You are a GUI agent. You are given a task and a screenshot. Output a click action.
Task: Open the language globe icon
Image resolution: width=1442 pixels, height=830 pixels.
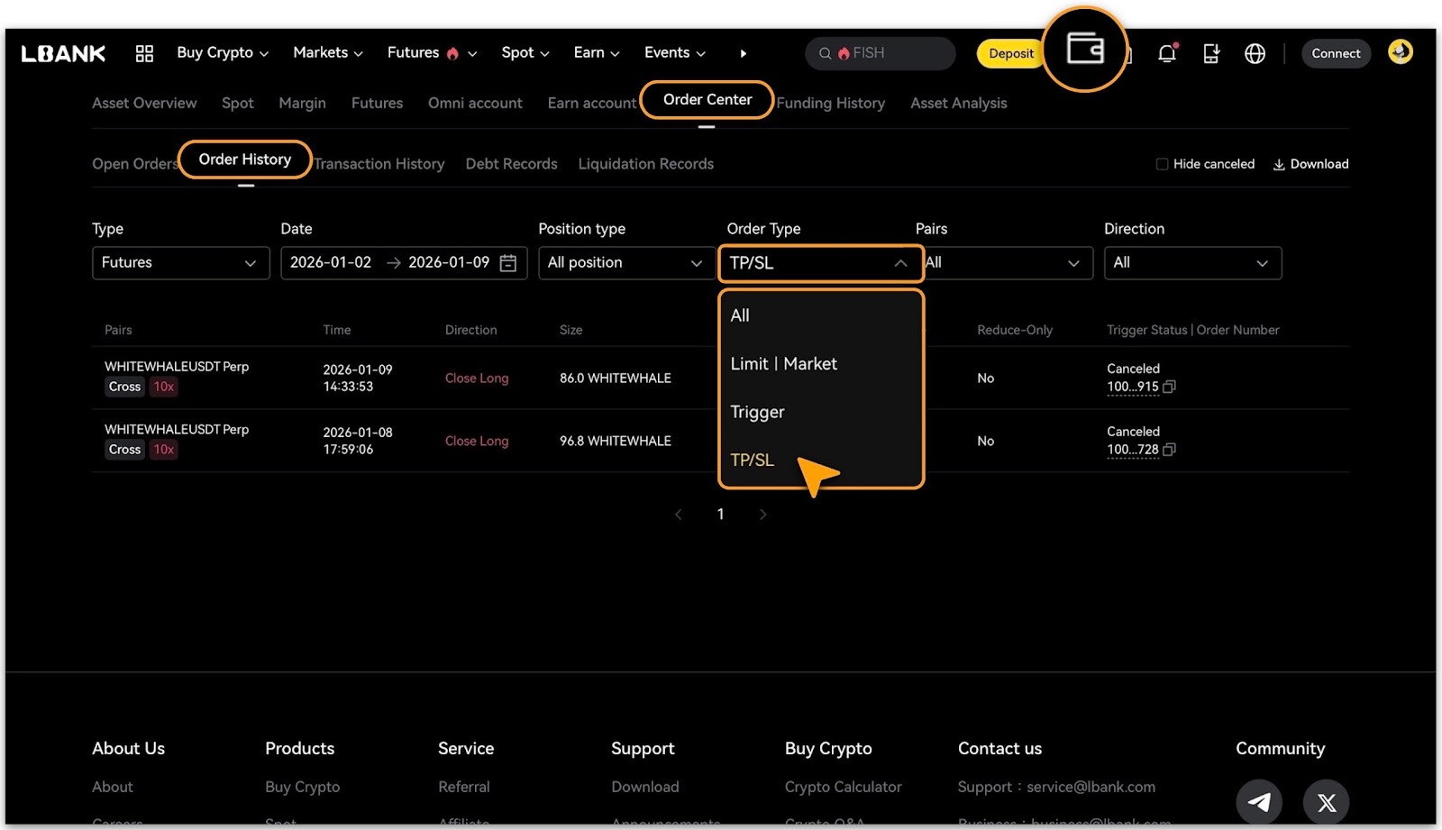[x=1255, y=53]
